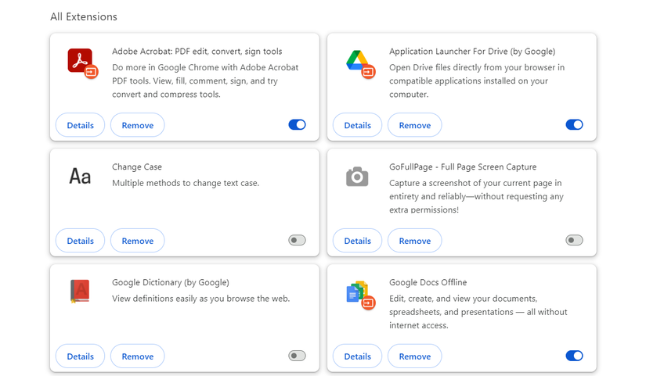The width and height of the screenshot is (646, 376).
Task: Open Details for Adobe Acrobat
Action: (80, 125)
